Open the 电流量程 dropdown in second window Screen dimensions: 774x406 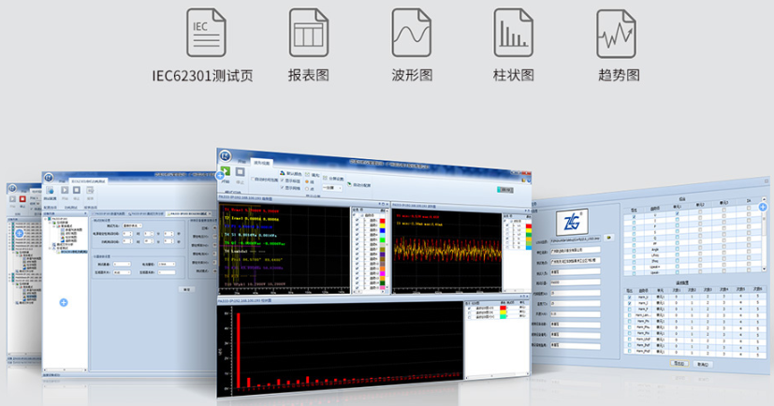pos(167,264)
